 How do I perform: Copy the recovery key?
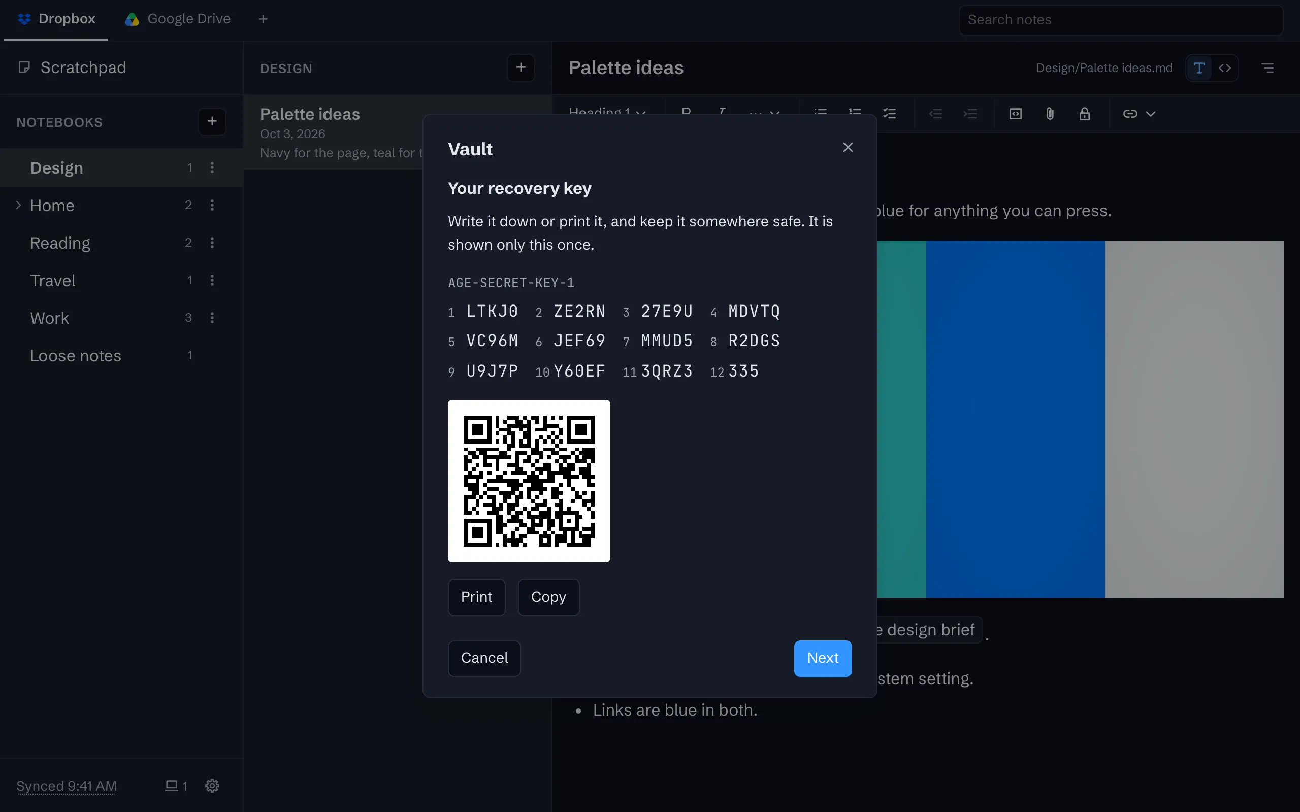point(548,597)
